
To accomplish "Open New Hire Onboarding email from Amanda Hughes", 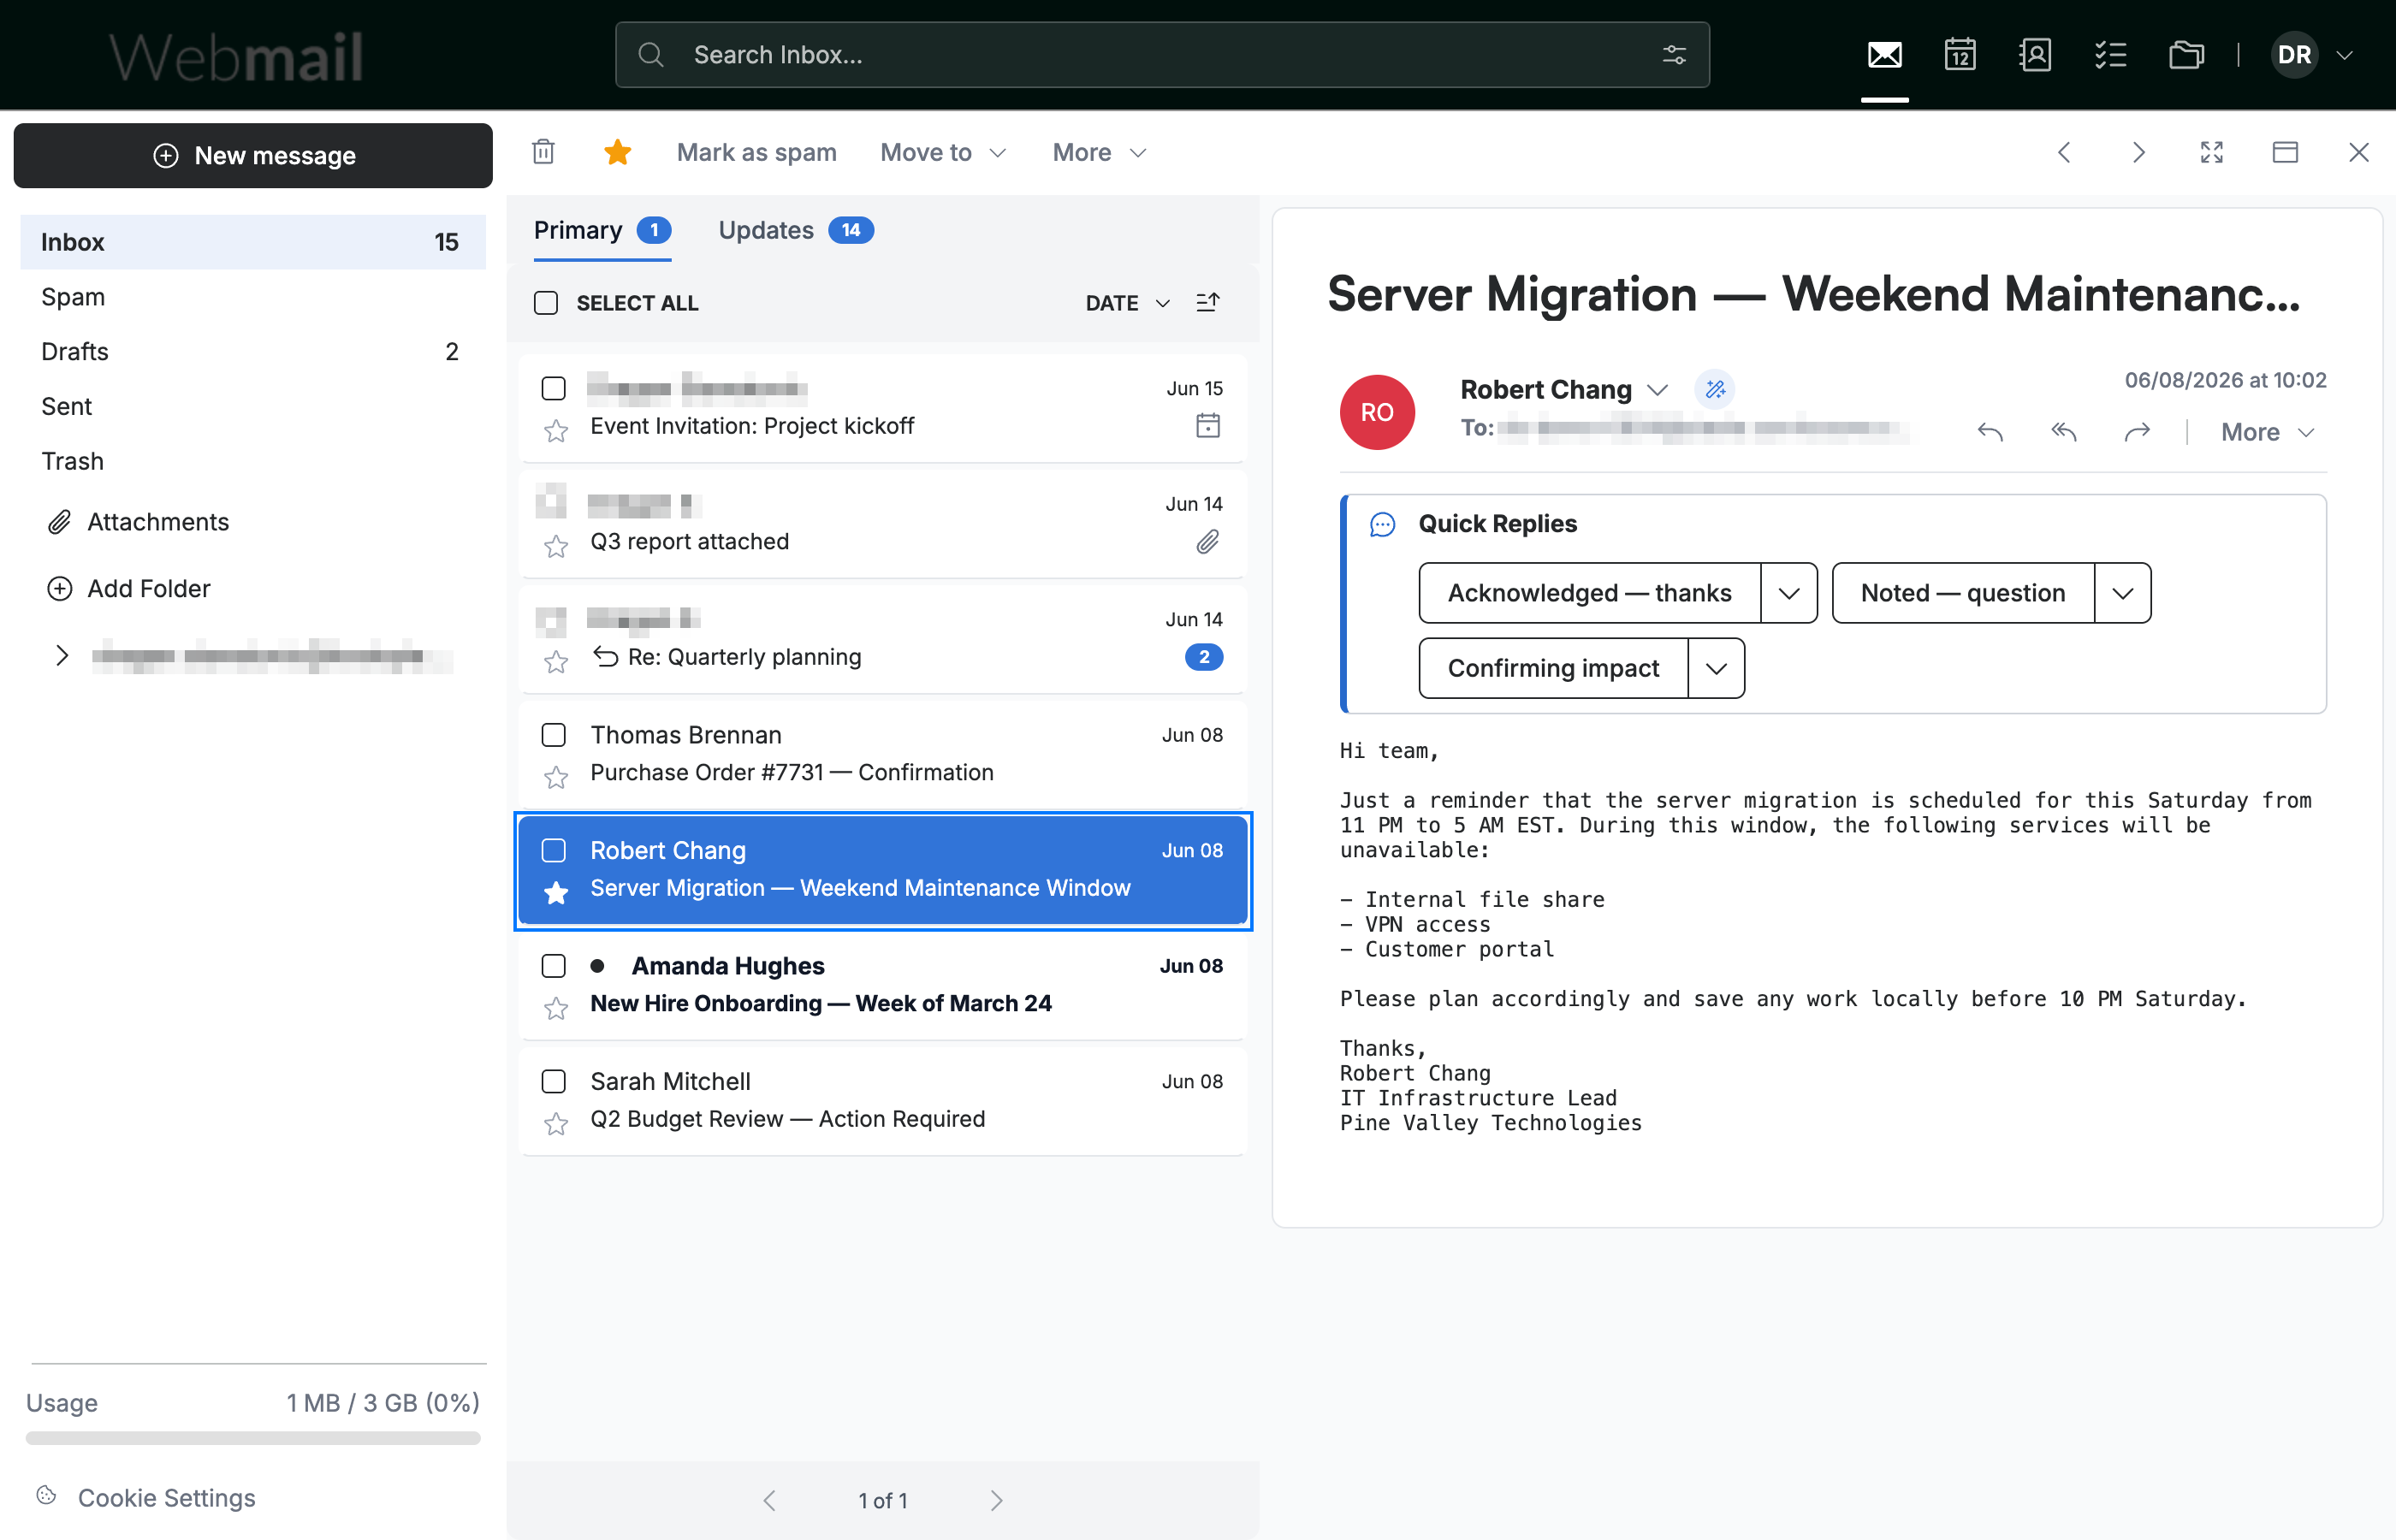I will [x=883, y=984].
